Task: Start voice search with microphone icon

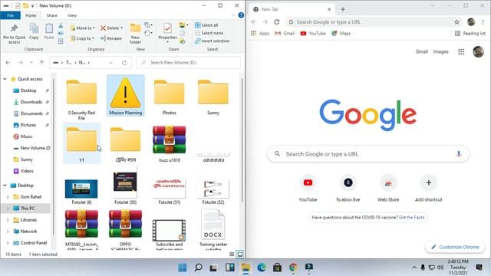Action: 459,154
